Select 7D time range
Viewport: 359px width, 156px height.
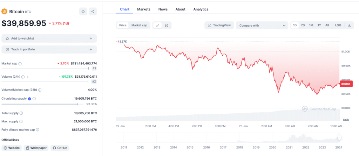[x=303, y=25]
